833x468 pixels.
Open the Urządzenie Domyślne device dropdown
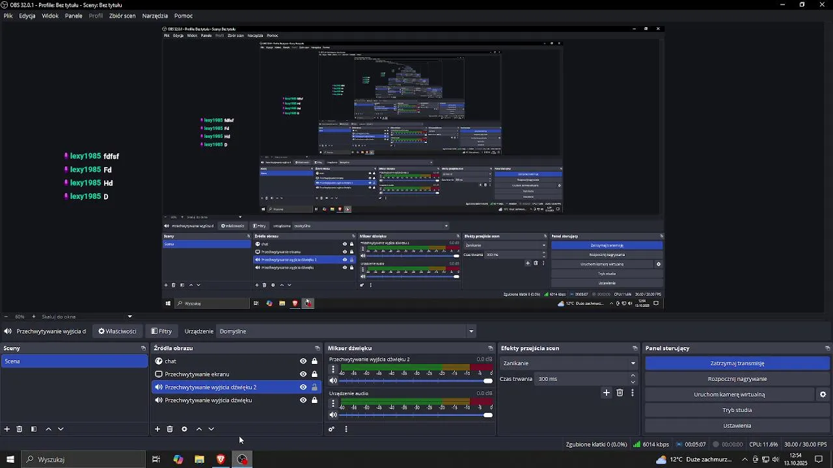pos(346,331)
